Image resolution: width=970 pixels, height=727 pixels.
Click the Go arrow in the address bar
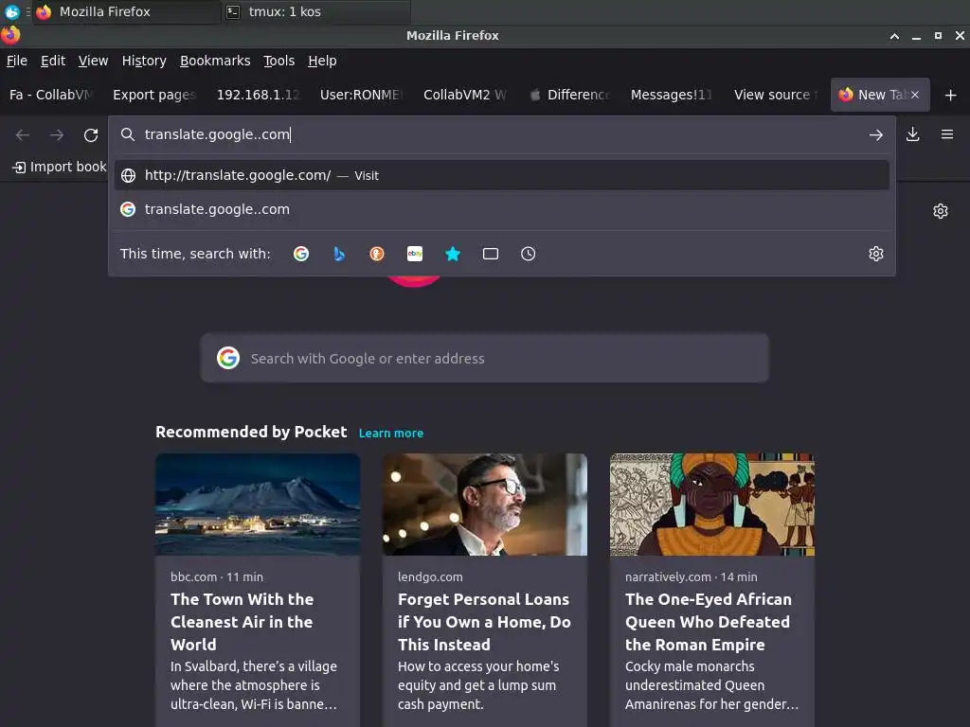pyautogui.click(x=875, y=134)
